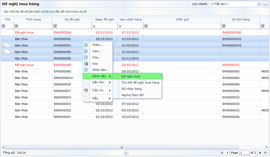The image size is (270, 157).
Task: Toggle filter box under Số đề nghị column
Action: (55, 26)
